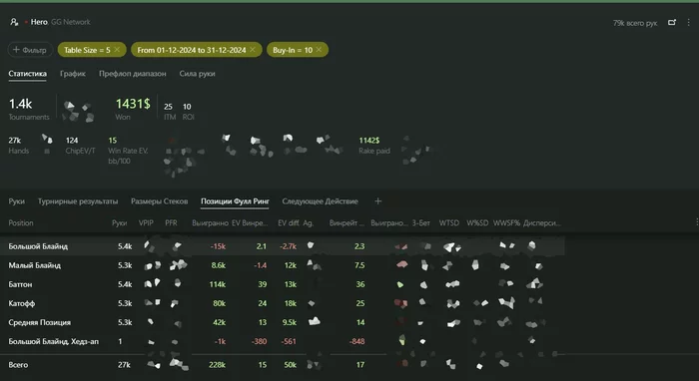
Task: Open the Сила руки tab
Action: coord(197,74)
